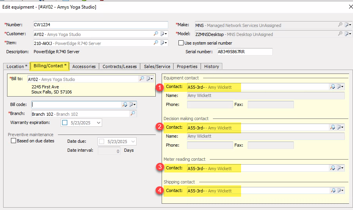Look up Decision making contact magnifier
Screen dimensions: 353x210
333,127
